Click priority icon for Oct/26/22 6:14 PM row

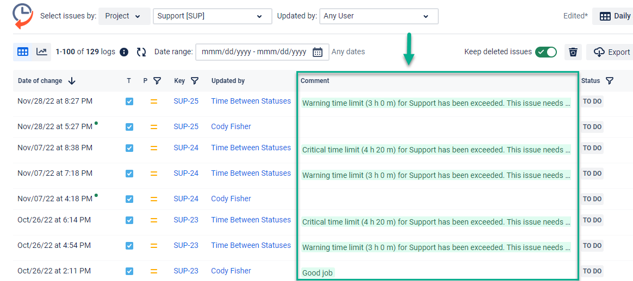click(x=154, y=220)
